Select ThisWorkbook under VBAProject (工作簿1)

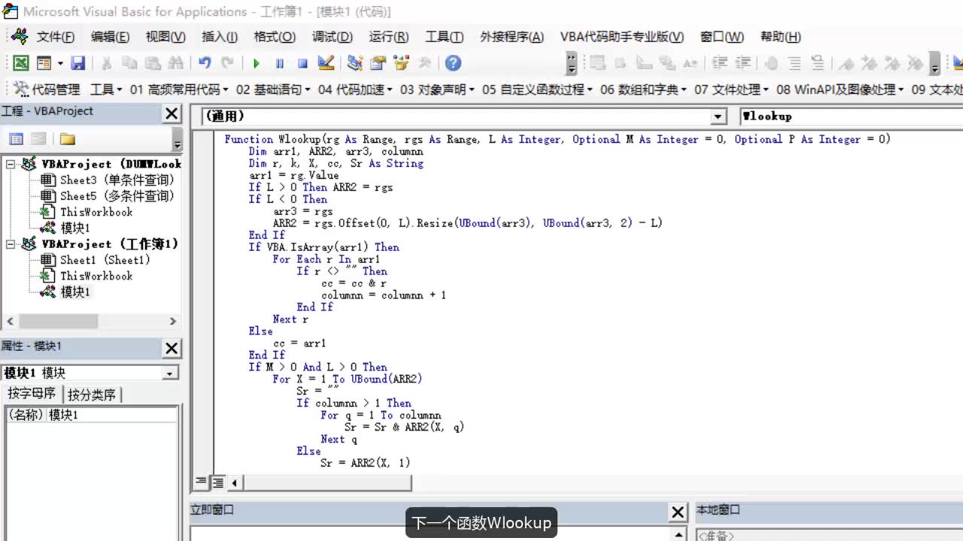point(96,276)
